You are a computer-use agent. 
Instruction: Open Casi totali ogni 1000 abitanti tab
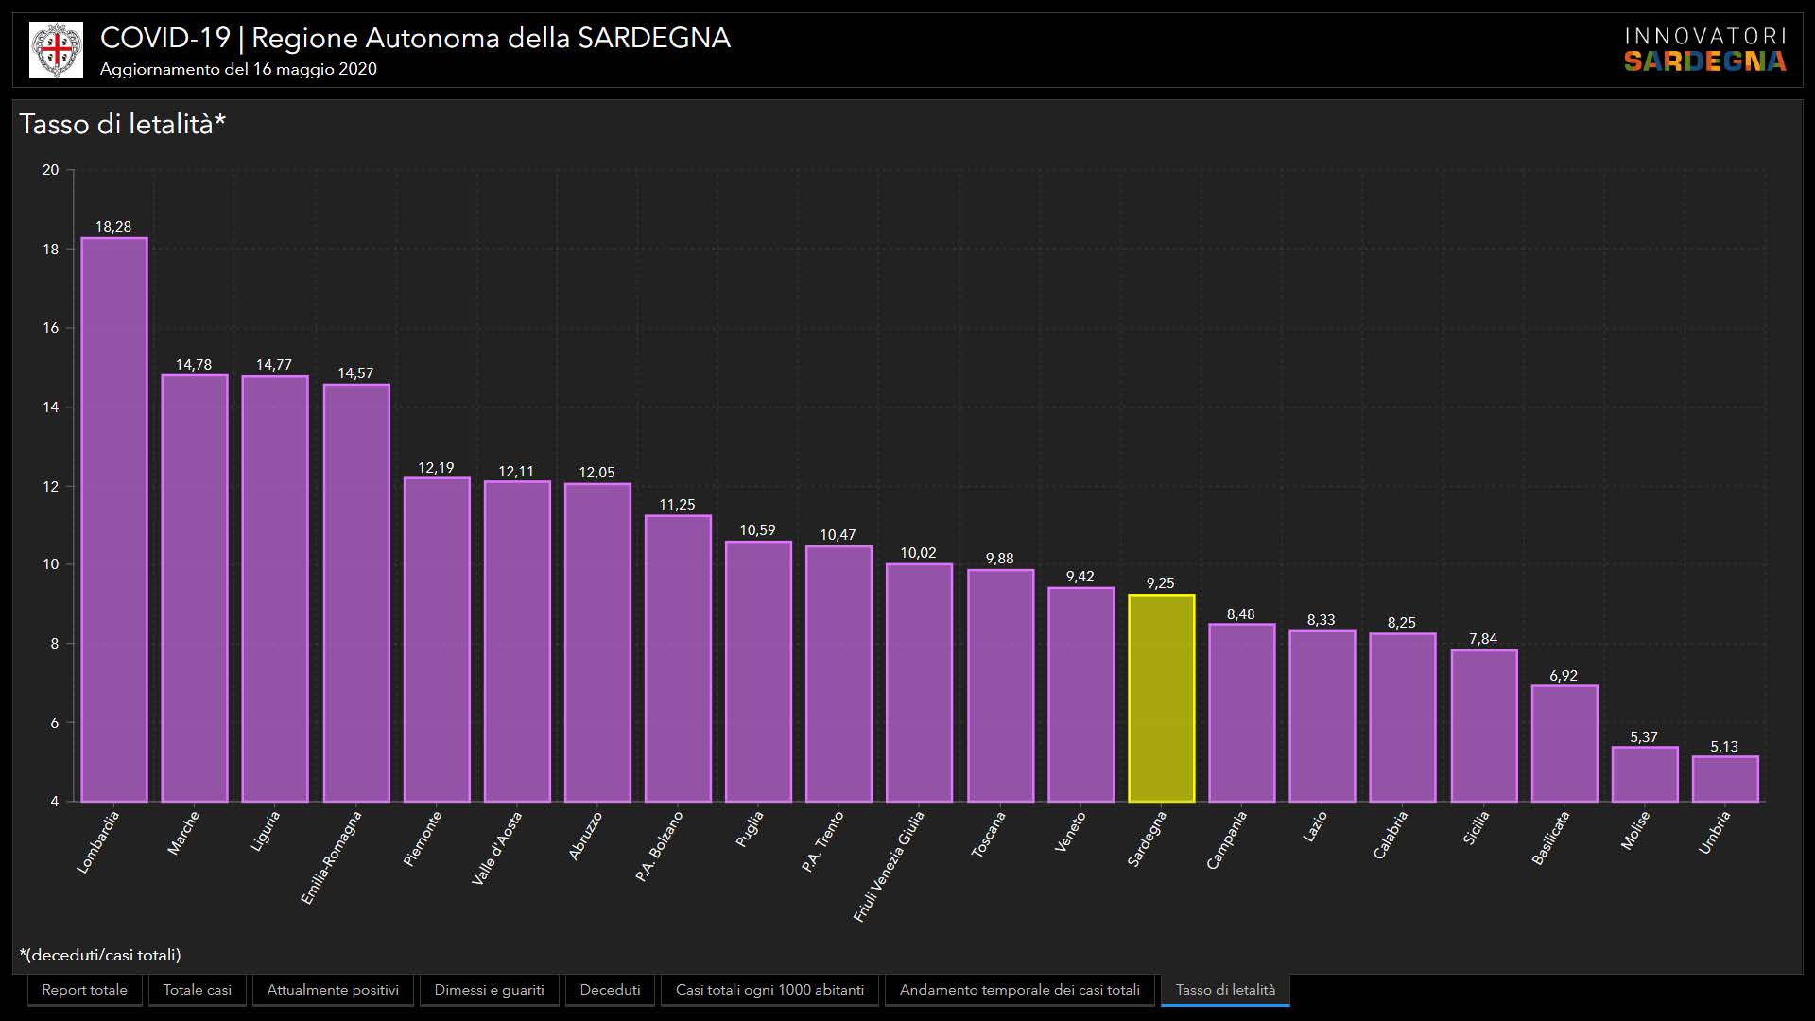[769, 990]
